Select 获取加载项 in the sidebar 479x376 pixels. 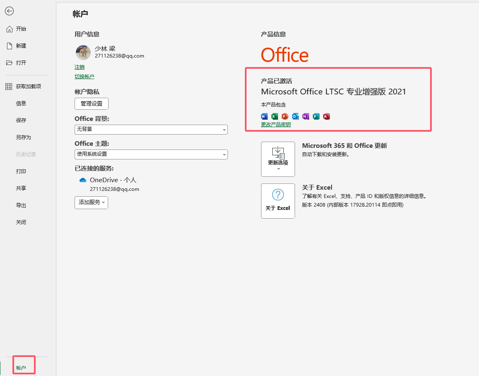(x=23, y=87)
